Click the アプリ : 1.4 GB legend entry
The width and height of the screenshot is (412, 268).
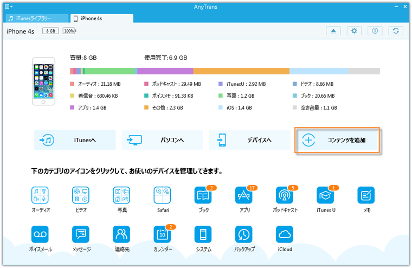[x=88, y=107]
